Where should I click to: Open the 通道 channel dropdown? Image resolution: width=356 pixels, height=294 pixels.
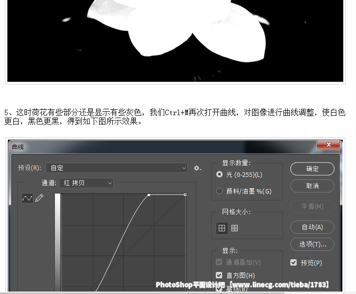86,183
